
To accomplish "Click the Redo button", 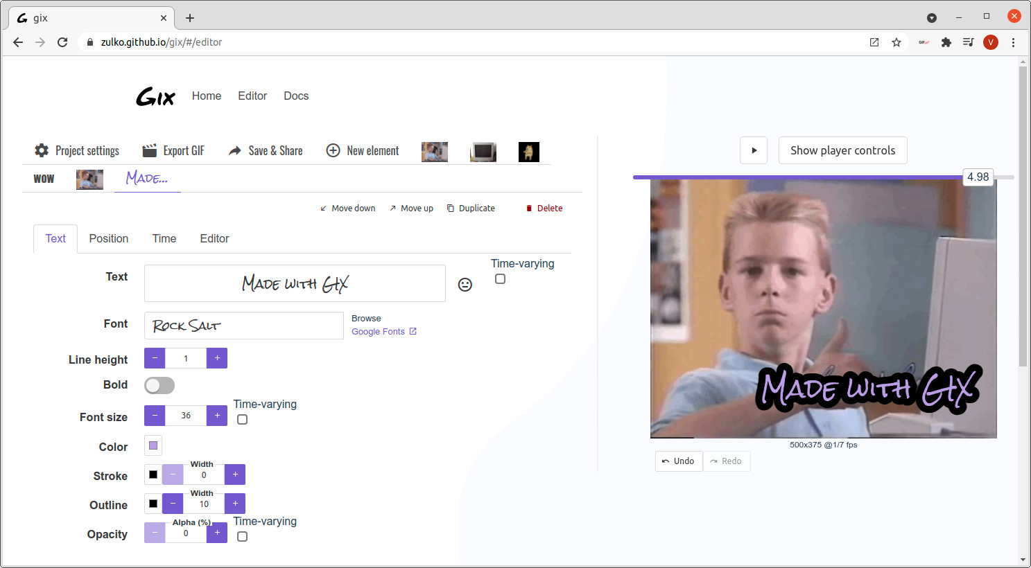I will [x=727, y=461].
